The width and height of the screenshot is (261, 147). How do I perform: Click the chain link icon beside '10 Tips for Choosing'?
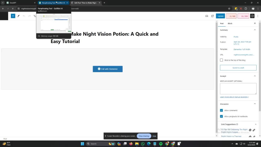click(254, 130)
